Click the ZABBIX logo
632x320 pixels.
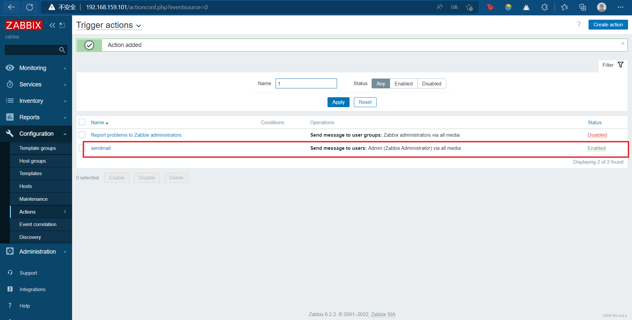click(24, 25)
